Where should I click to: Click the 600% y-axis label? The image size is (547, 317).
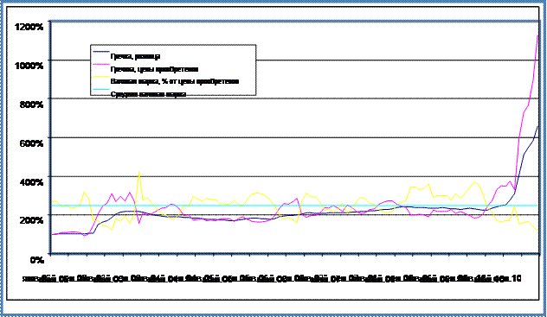click(31, 143)
